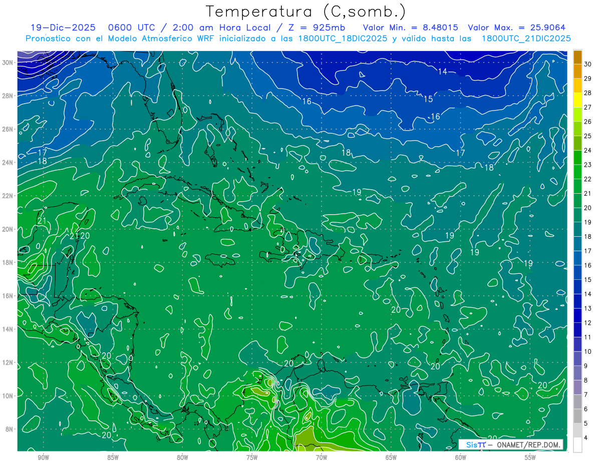Image resolution: width=601 pixels, height=464 pixels.
Task: Click the colorbar scale label "7"
Action: (x=586, y=395)
